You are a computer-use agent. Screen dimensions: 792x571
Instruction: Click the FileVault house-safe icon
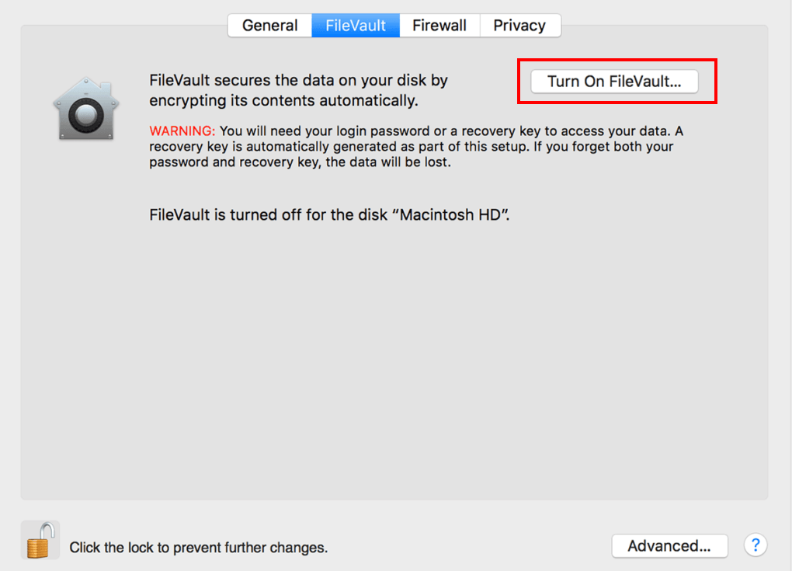(x=82, y=108)
